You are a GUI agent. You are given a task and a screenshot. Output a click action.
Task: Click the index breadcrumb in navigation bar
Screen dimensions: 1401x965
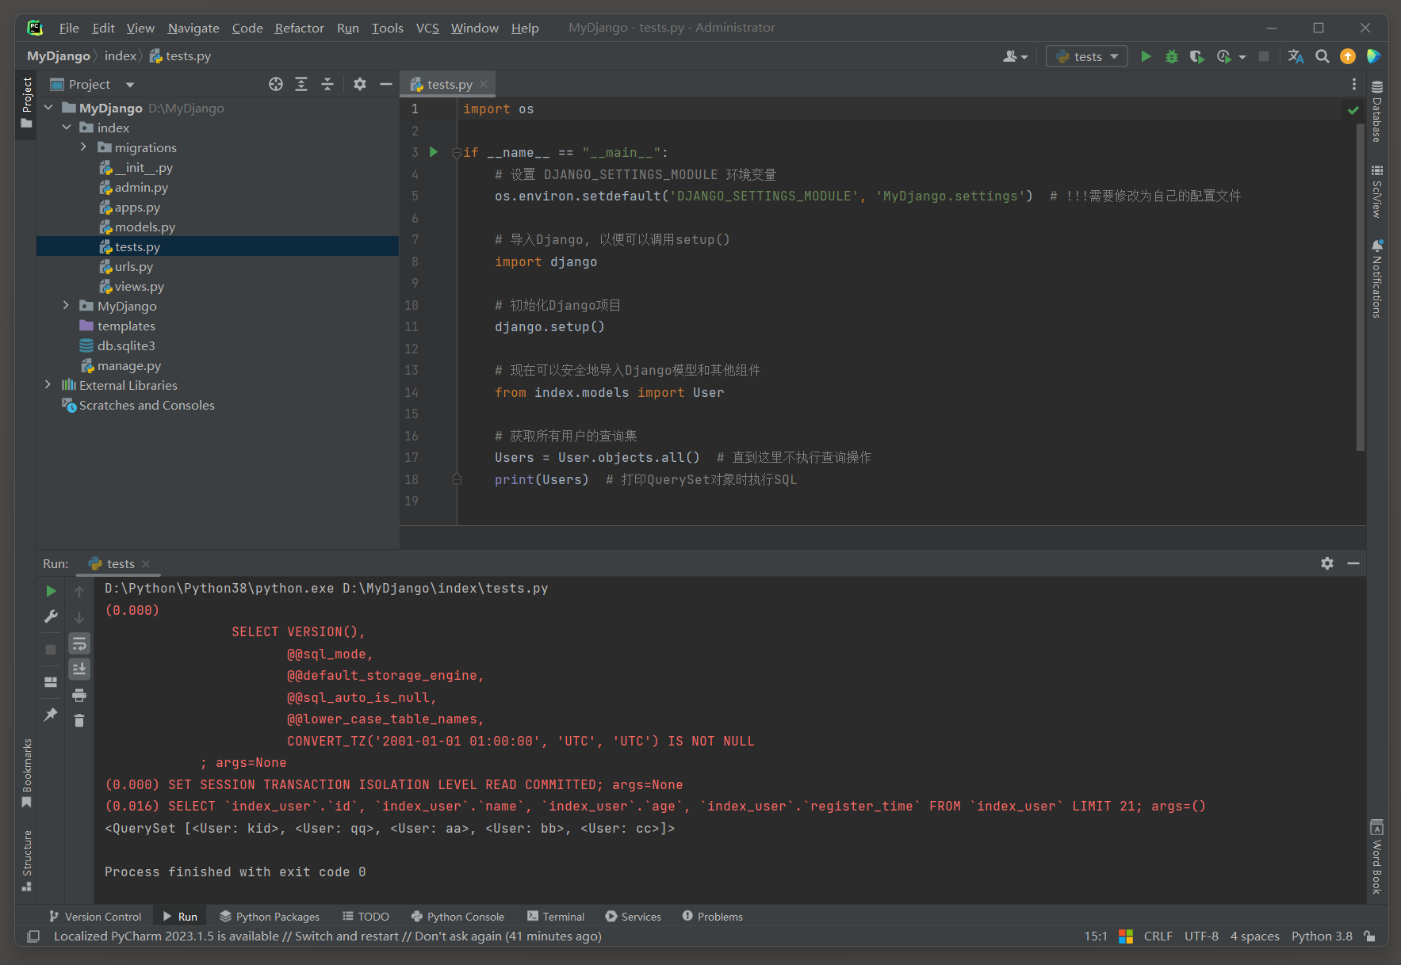(121, 56)
